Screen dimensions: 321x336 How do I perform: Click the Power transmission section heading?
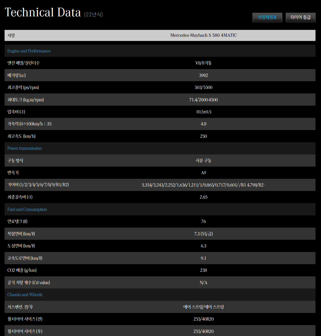tap(24, 148)
